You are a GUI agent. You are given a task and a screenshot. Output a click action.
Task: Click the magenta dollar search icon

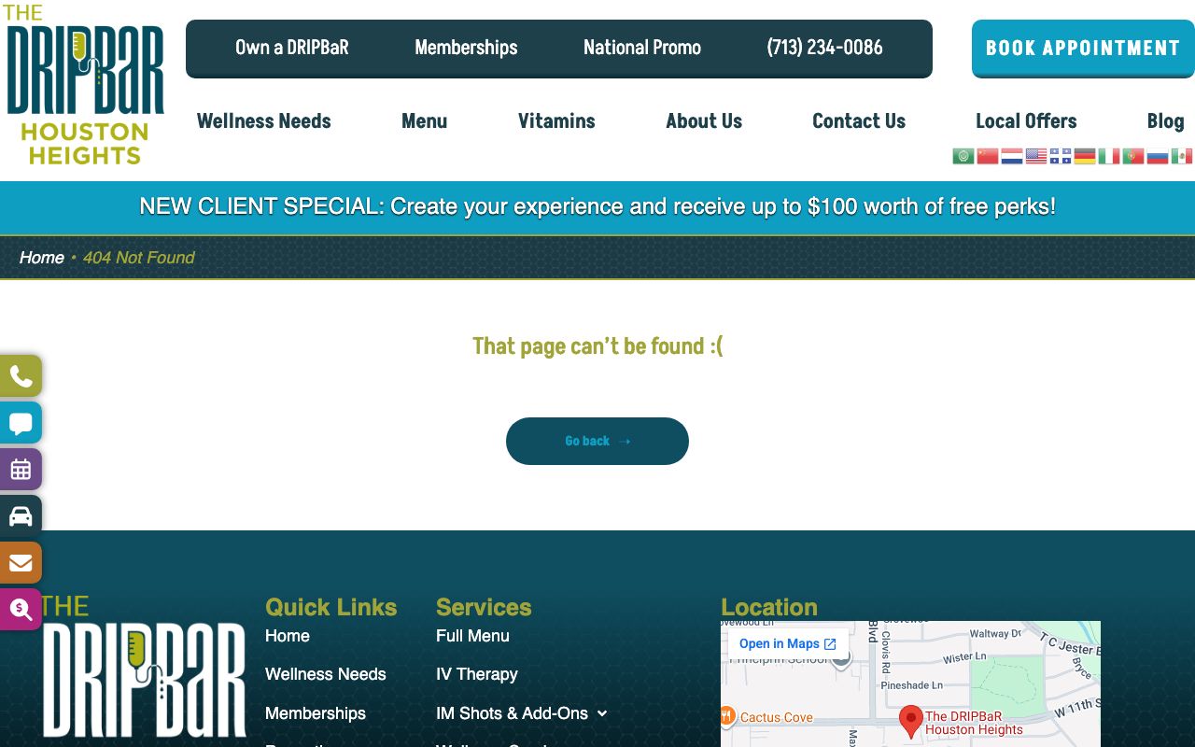click(x=21, y=610)
